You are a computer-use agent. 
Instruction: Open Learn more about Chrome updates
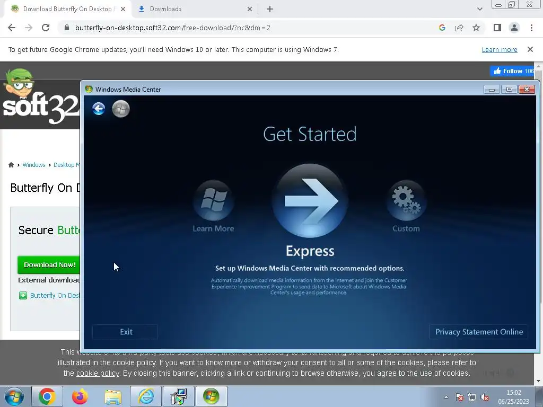click(x=500, y=49)
